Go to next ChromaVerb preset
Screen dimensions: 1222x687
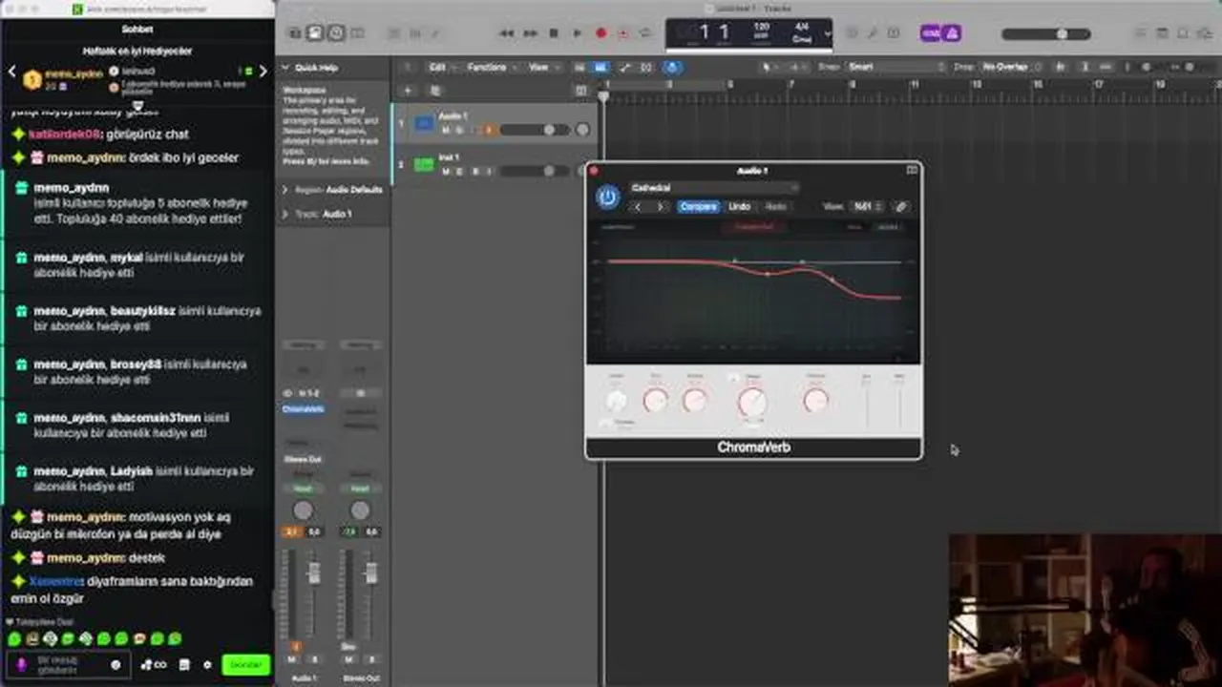pos(660,207)
